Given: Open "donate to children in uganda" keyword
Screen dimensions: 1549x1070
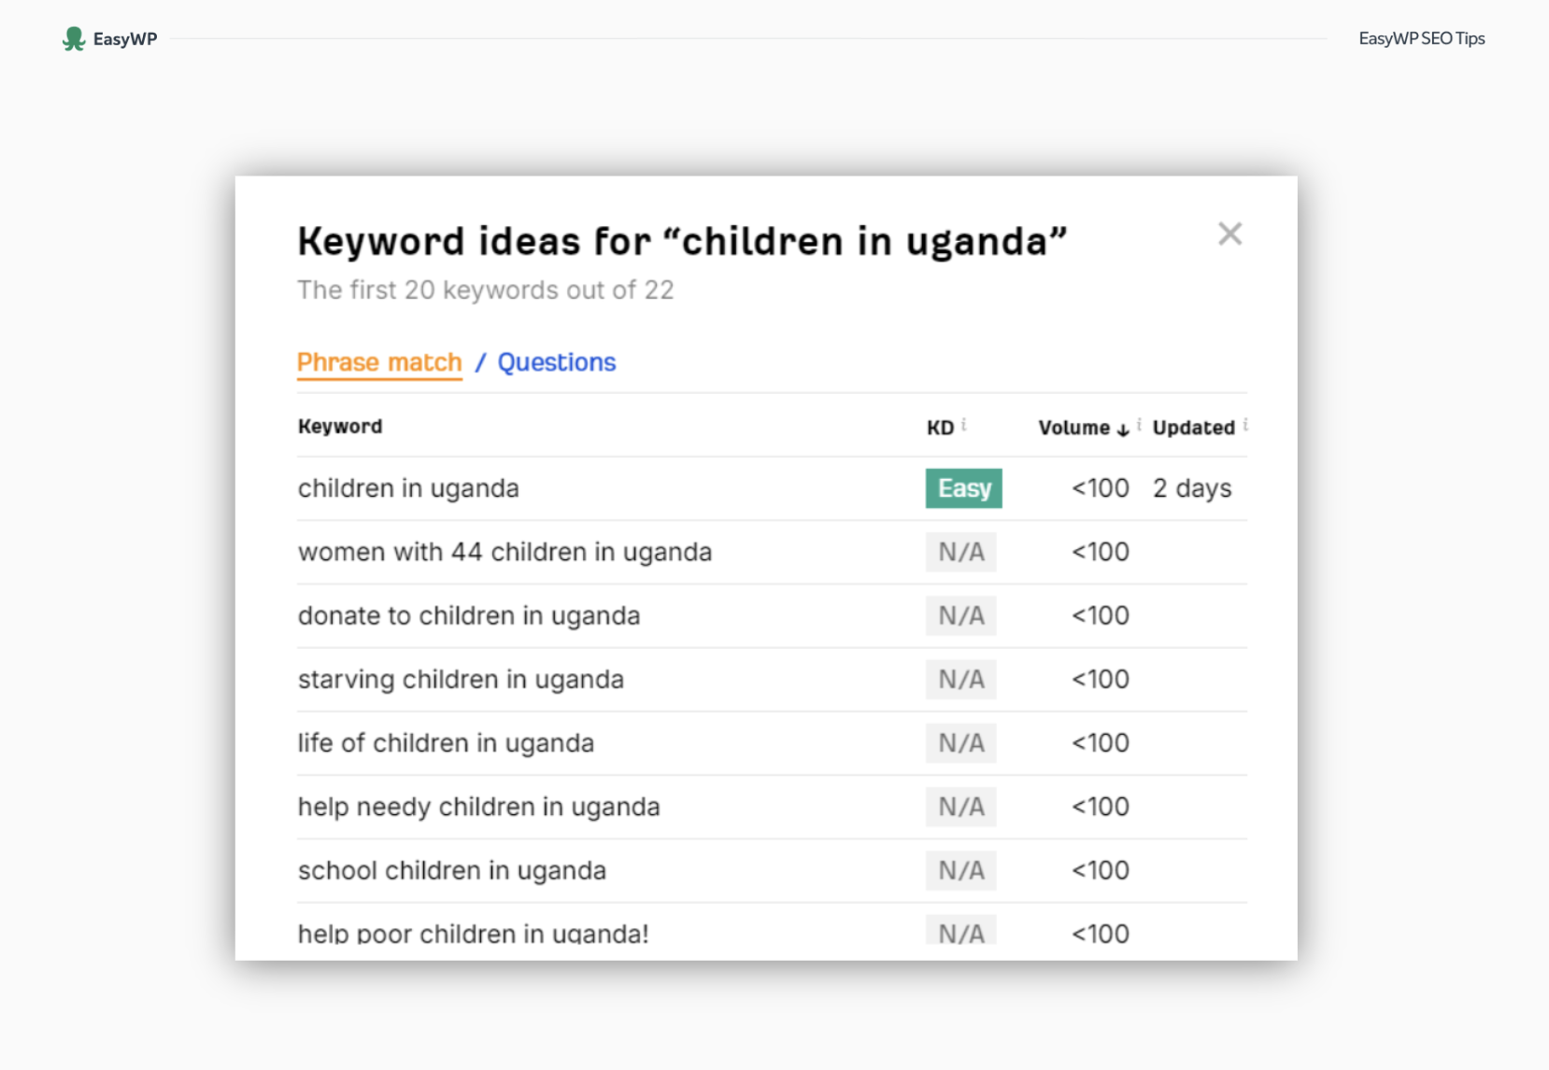Looking at the screenshot, I should [x=469, y=616].
